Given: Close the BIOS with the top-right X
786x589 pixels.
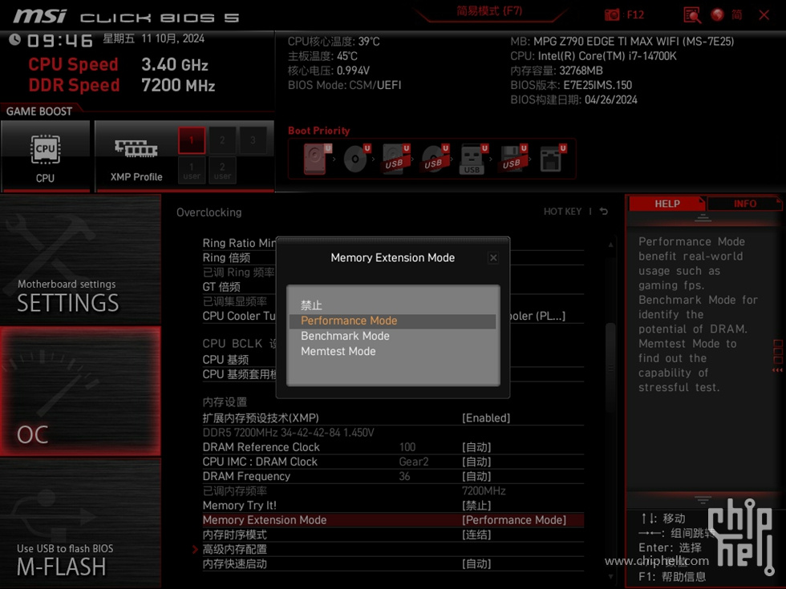Looking at the screenshot, I should [x=764, y=15].
